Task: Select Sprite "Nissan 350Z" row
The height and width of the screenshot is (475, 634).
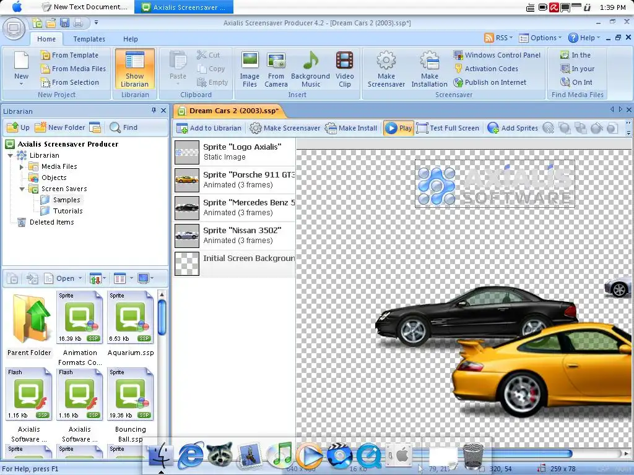Action: (x=235, y=236)
